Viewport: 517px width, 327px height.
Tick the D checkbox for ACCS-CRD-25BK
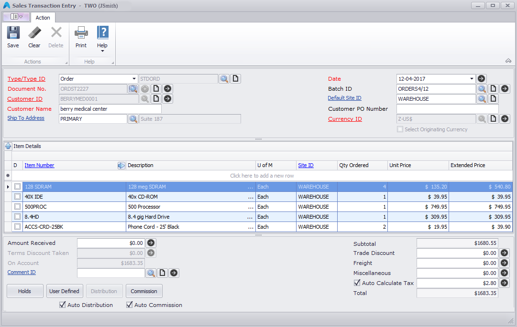click(x=18, y=227)
